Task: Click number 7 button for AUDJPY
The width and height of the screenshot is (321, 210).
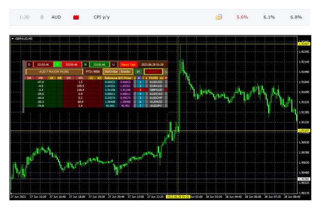Action: click(x=140, y=106)
